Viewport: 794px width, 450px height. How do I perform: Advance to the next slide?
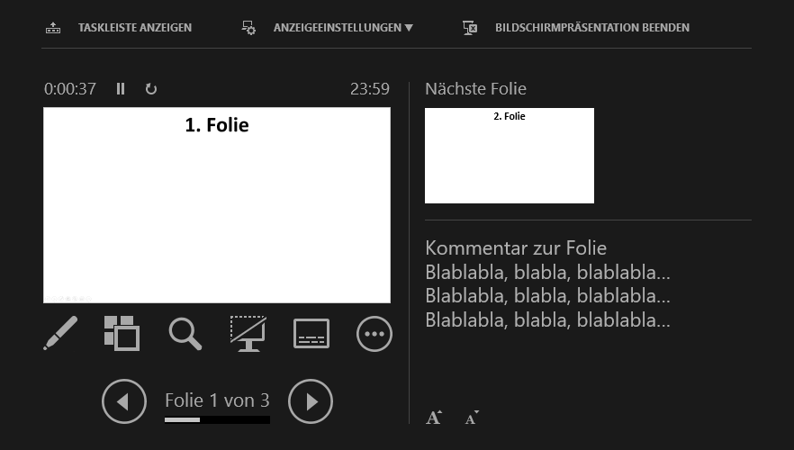(x=311, y=401)
